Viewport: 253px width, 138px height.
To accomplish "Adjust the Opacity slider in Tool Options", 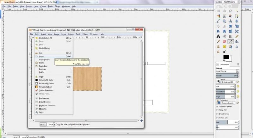I will click(226, 76).
